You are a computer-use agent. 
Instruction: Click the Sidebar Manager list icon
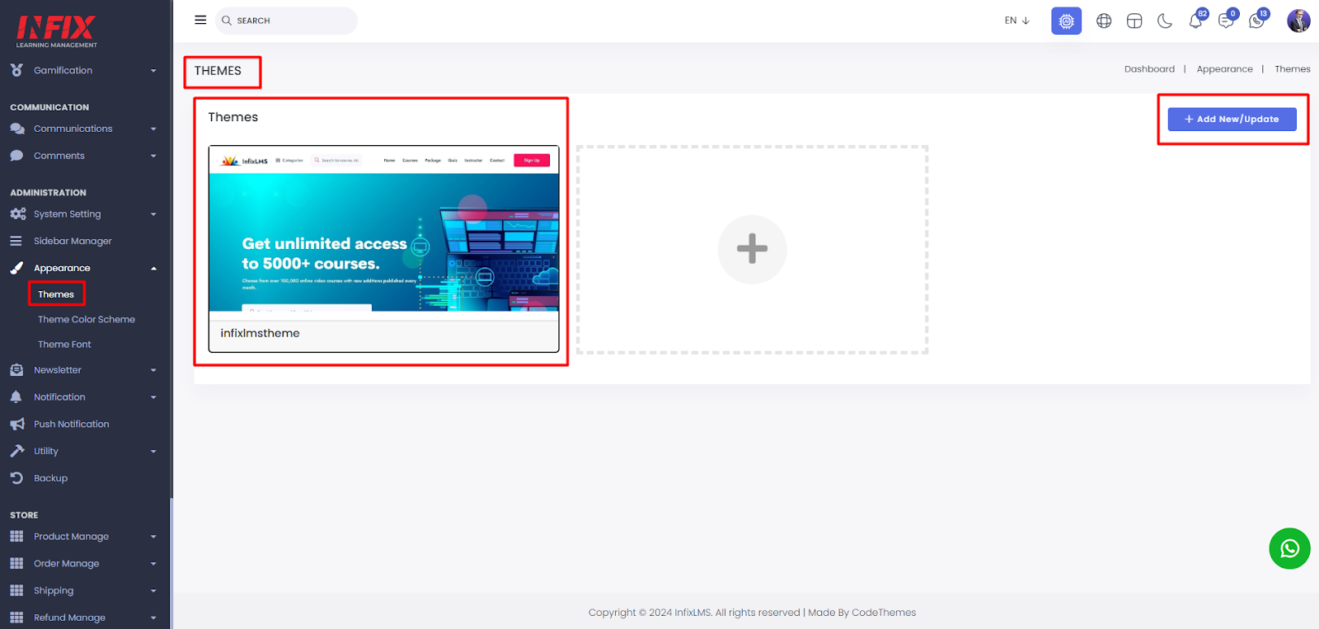(x=16, y=241)
